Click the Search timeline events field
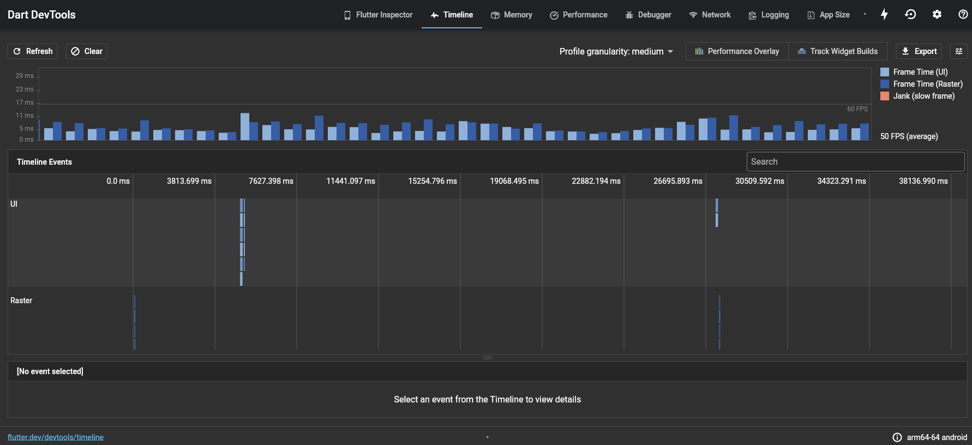 tap(855, 161)
